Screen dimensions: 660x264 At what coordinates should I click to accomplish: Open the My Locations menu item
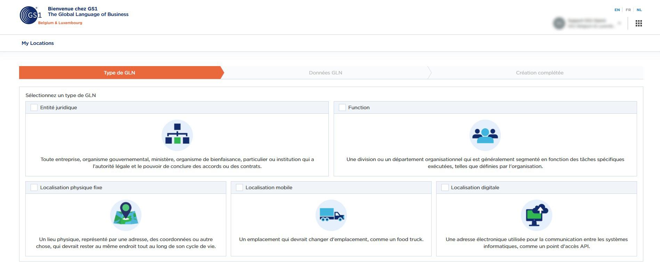pos(38,43)
